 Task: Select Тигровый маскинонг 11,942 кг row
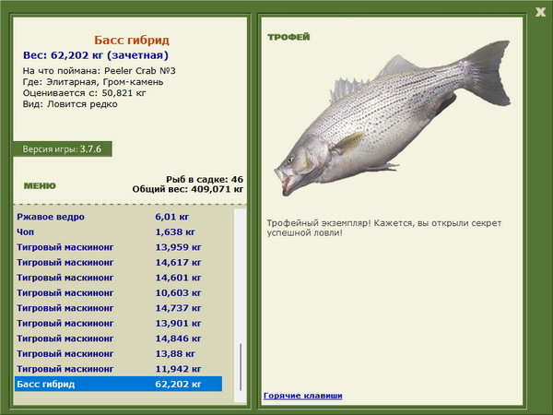119,368
